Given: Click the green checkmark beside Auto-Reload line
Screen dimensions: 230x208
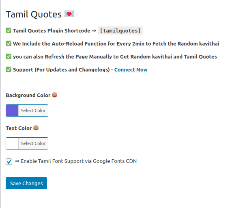Looking at the screenshot, I should (x=9, y=43).
